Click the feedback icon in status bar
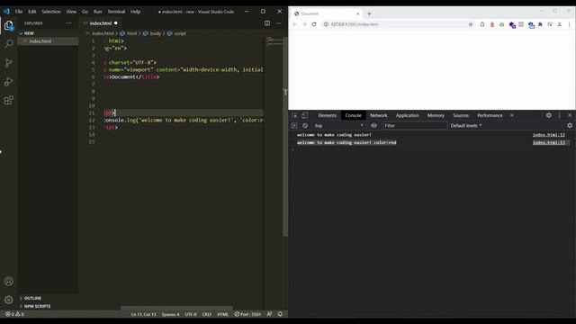The image size is (576, 324). pos(269,314)
